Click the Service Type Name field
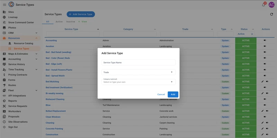This screenshot has width=277, height=138. coord(138,62)
